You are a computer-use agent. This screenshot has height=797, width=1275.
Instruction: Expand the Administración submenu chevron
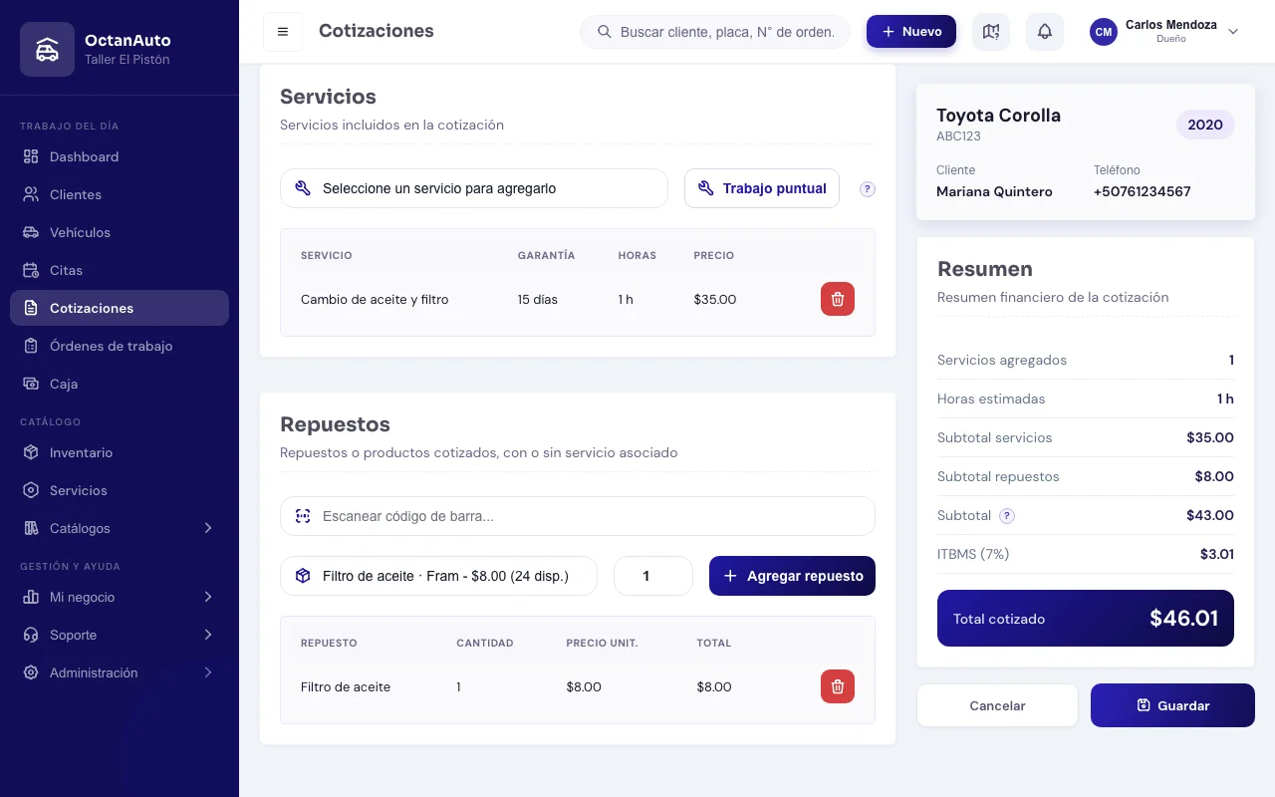point(208,672)
